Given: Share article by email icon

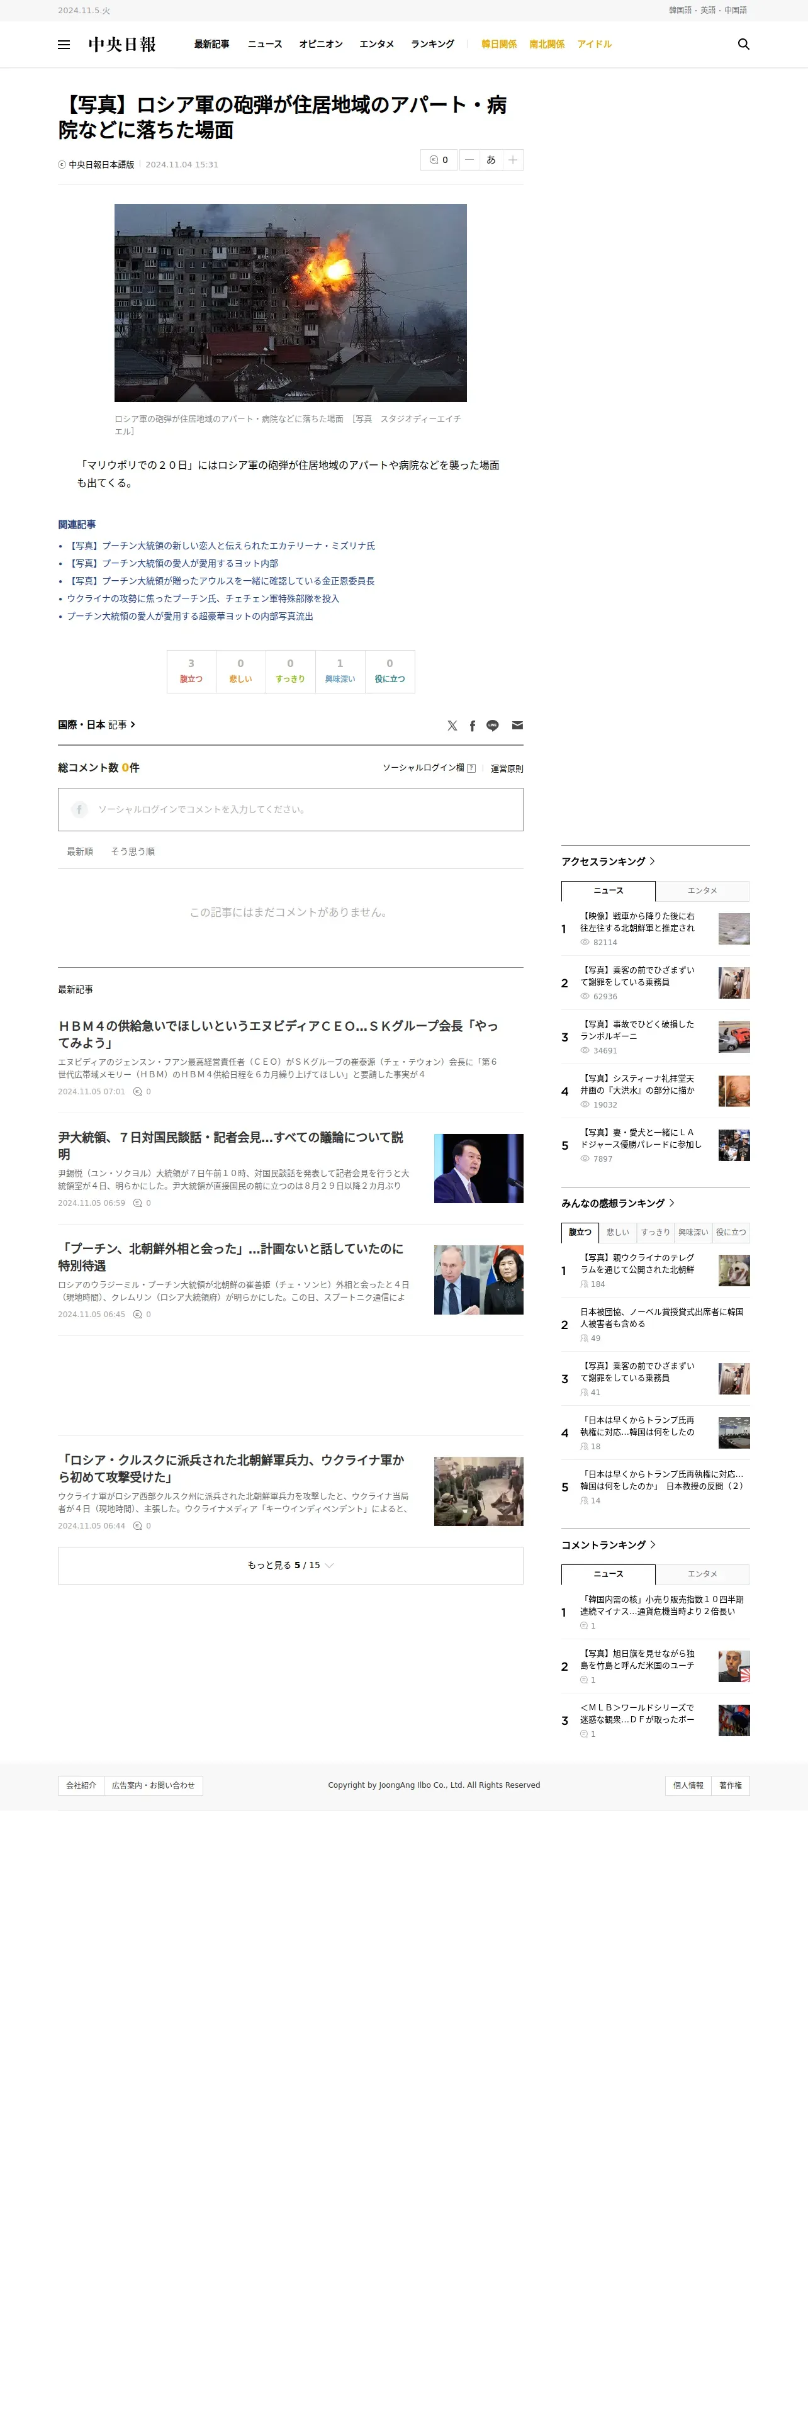Looking at the screenshot, I should [517, 726].
